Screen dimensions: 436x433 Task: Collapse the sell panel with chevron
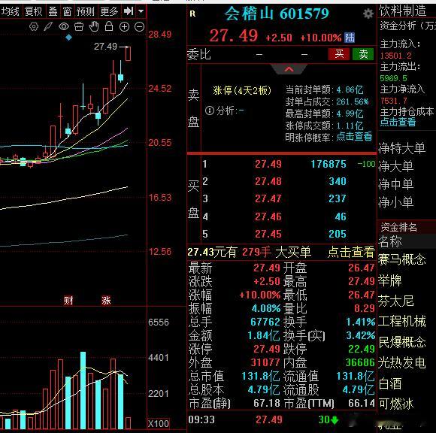tap(289, 69)
